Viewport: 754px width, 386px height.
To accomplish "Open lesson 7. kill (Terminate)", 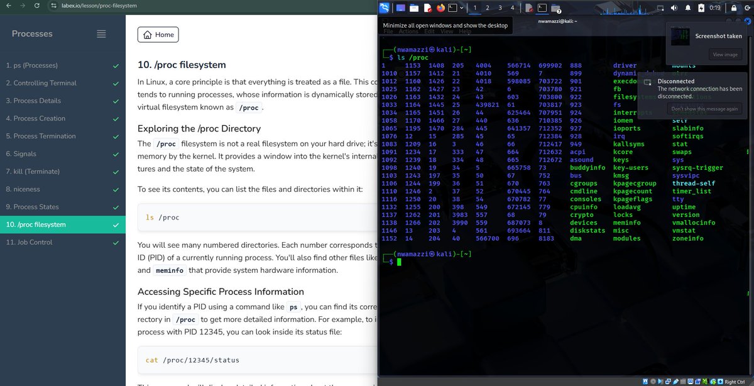I will 63,171.
